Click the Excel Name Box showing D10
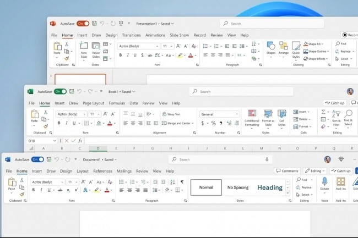This screenshot has height=238, width=358. (x=39, y=141)
